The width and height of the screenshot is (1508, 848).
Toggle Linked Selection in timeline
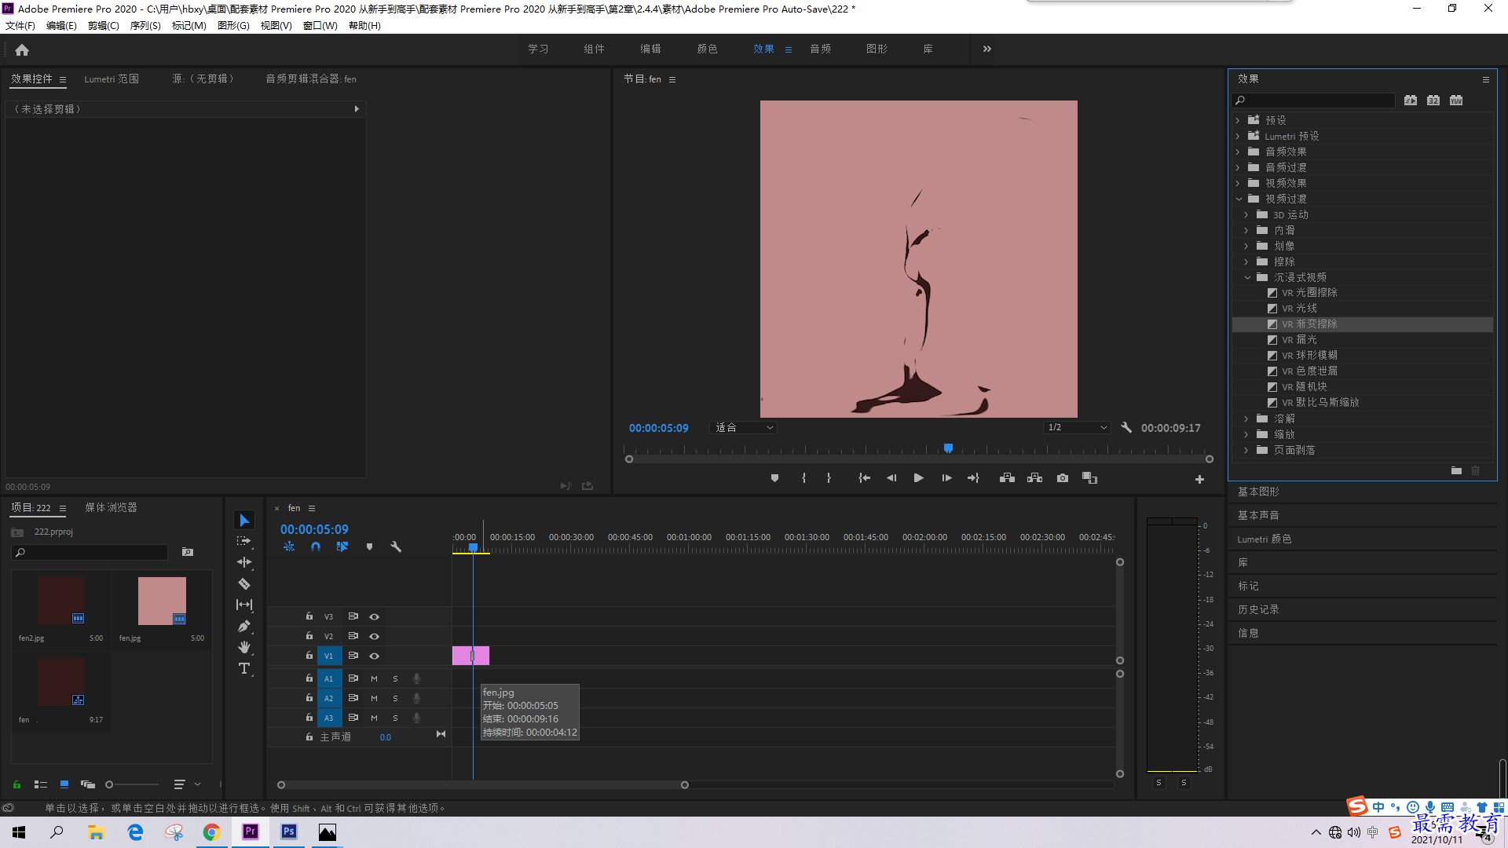click(x=342, y=547)
